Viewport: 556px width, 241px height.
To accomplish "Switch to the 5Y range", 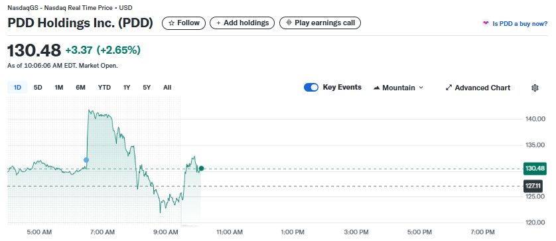I will coord(147,88).
